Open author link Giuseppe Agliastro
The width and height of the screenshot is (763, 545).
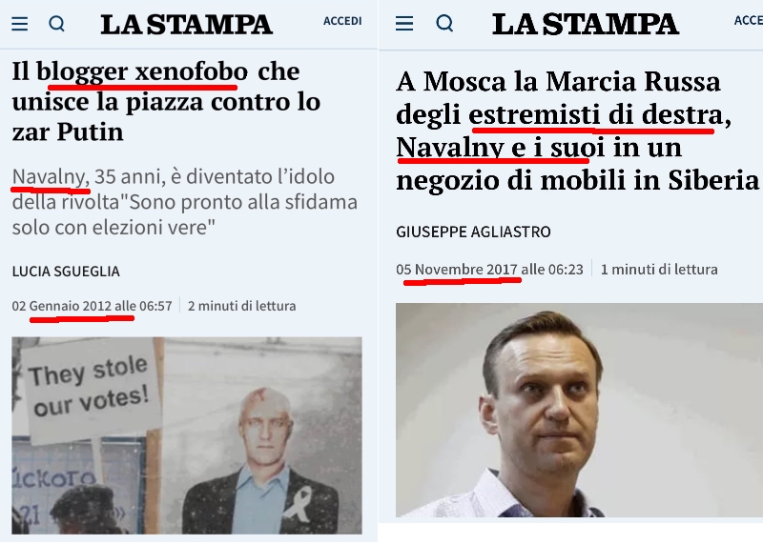tap(473, 232)
